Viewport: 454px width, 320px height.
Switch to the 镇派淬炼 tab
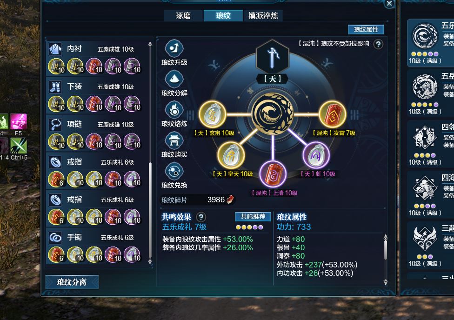(x=263, y=16)
